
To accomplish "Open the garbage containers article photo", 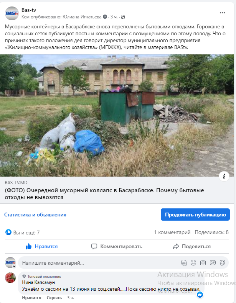I will [117, 116].
